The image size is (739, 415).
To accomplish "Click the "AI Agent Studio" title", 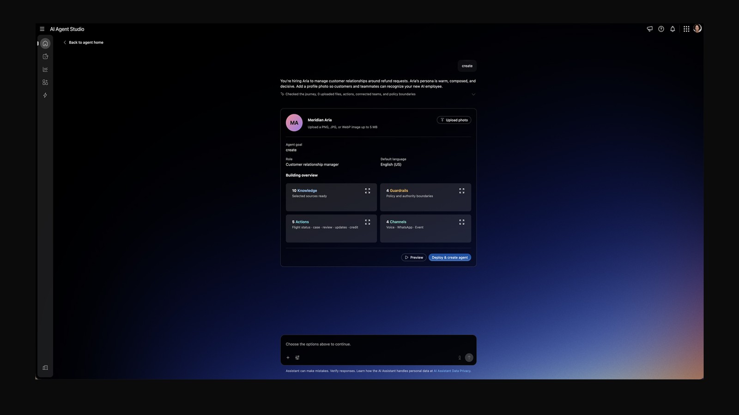I will [x=67, y=29].
